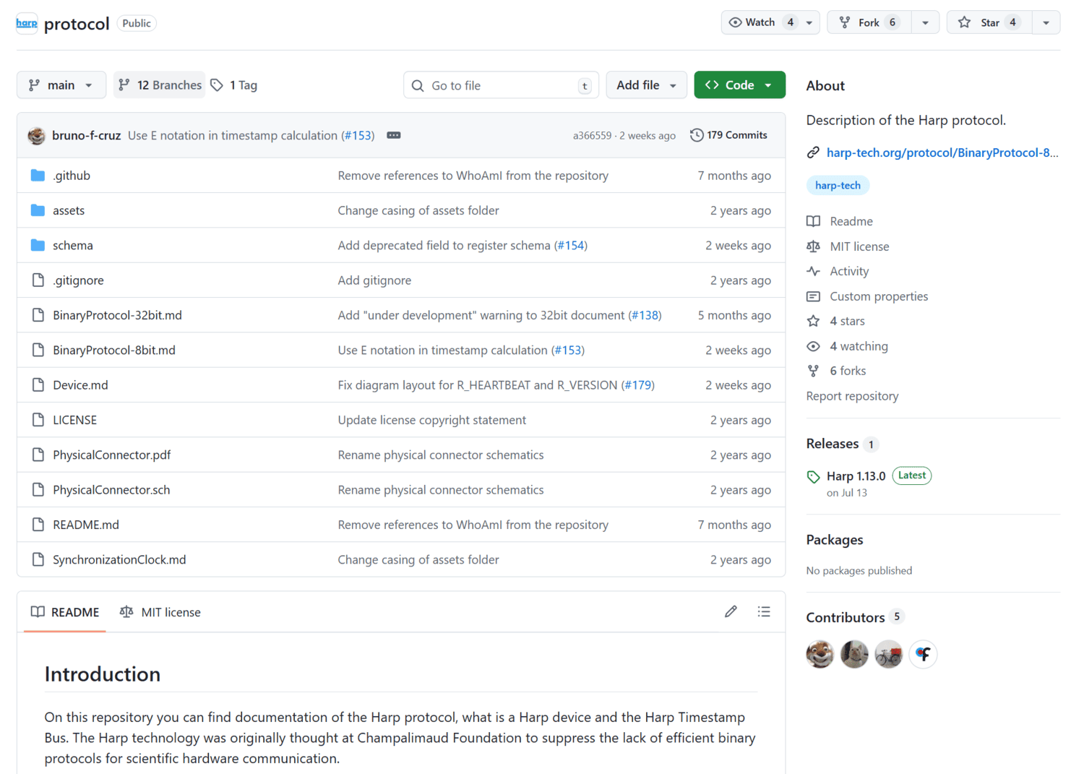1084x774 pixels.
Task: Open the protocol repository name link
Action: pyautogui.click(x=77, y=23)
